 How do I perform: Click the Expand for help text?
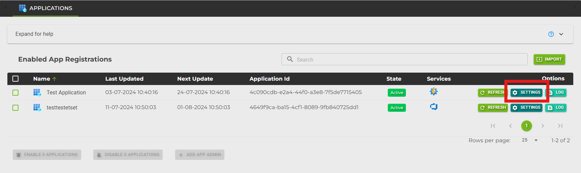point(34,34)
